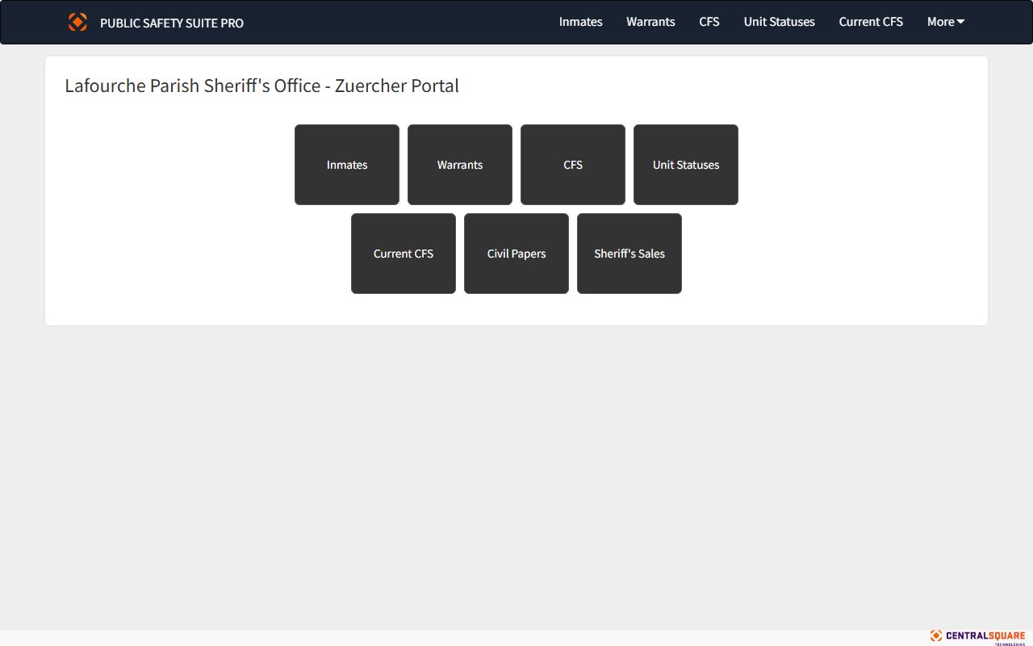Image resolution: width=1033 pixels, height=646 pixels.
Task: Click the light gray footer bar
Action: click(484, 638)
